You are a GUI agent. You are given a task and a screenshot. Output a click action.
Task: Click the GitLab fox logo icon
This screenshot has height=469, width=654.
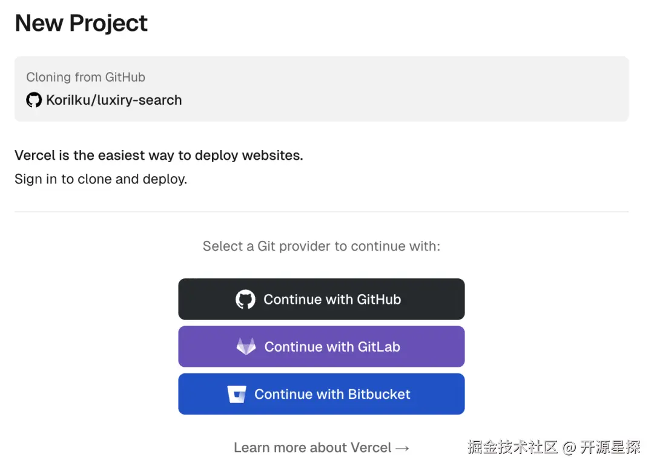coord(246,347)
